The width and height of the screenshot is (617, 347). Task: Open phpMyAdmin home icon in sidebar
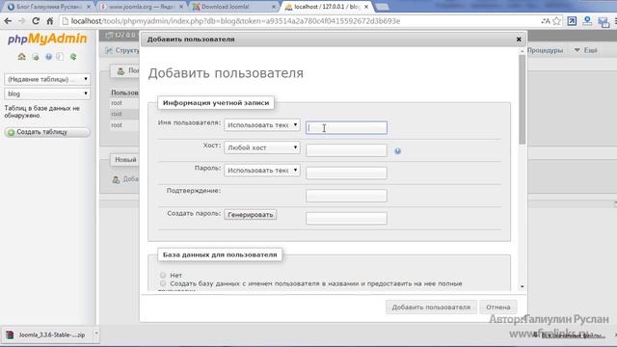click(21, 57)
